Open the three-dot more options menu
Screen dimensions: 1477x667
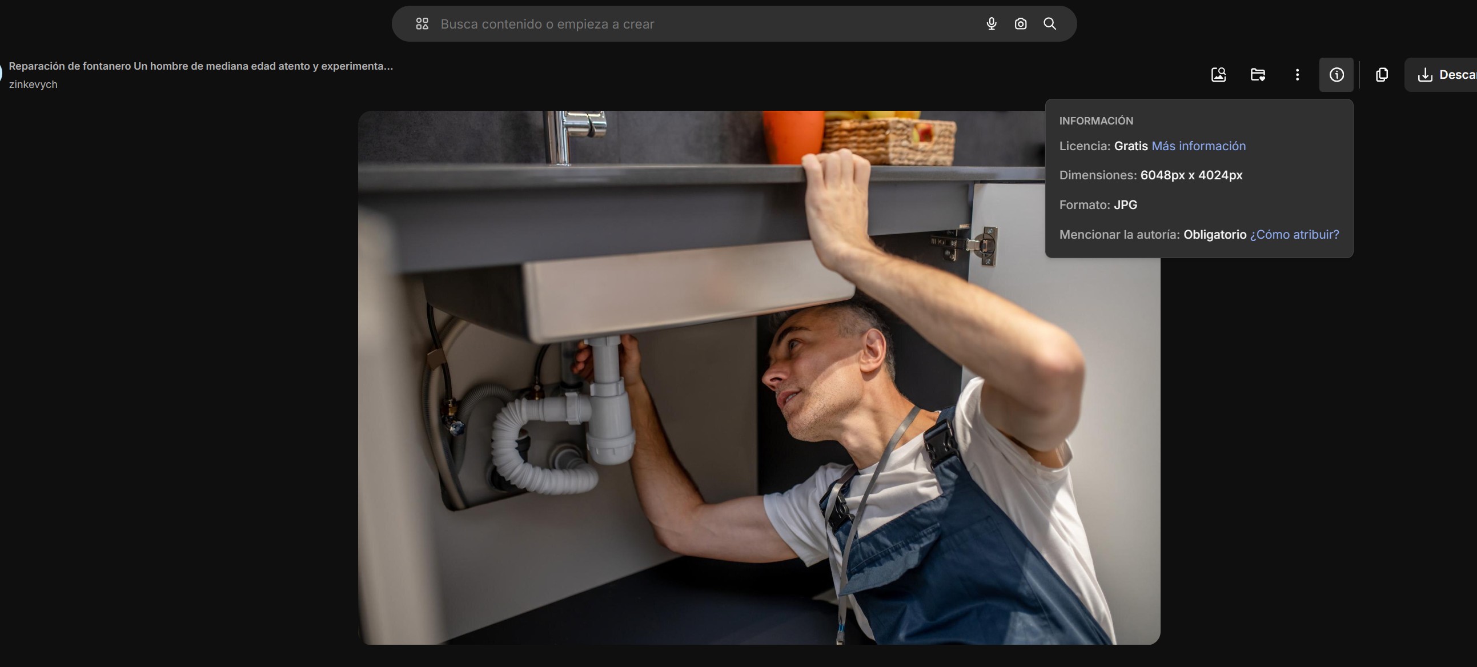tap(1297, 75)
